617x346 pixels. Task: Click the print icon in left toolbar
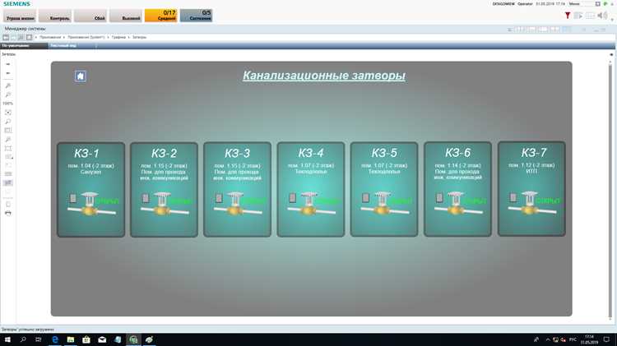(x=8, y=213)
